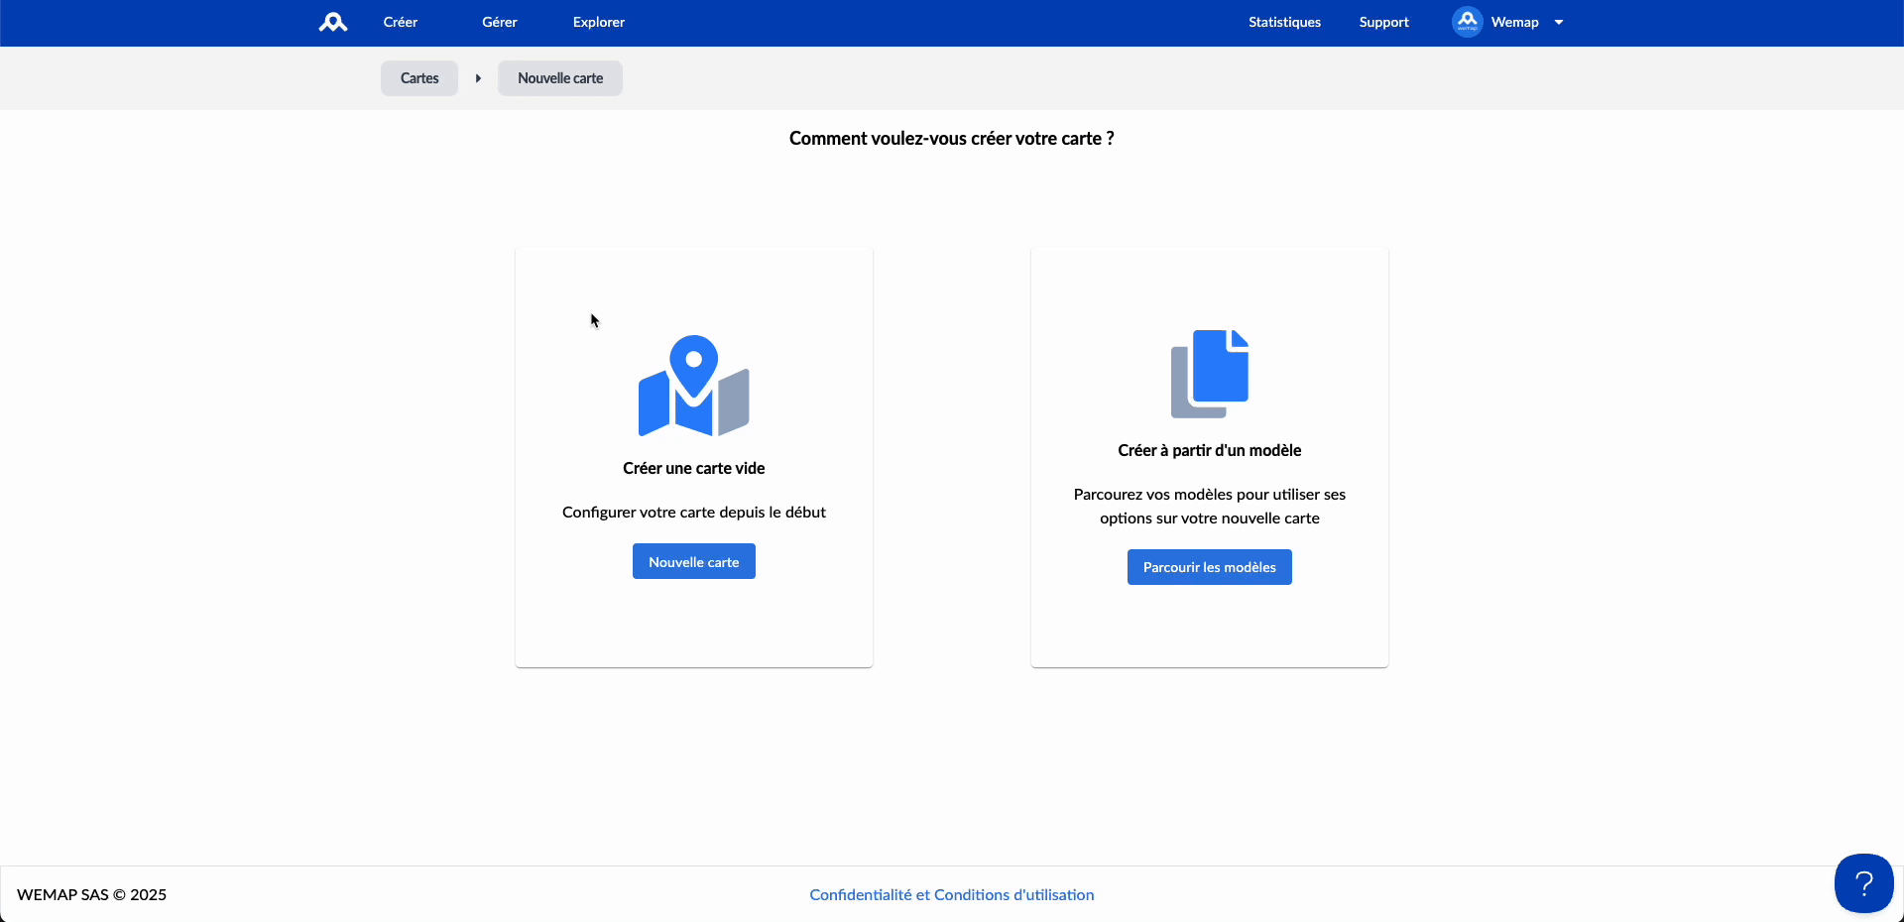Open the Support page
1904x922 pixels.
click(x=1383, y=22)
